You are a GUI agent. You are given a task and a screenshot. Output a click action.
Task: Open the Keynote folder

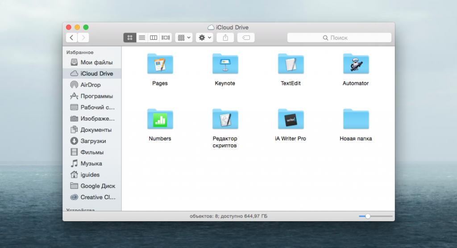pos(225,63)
